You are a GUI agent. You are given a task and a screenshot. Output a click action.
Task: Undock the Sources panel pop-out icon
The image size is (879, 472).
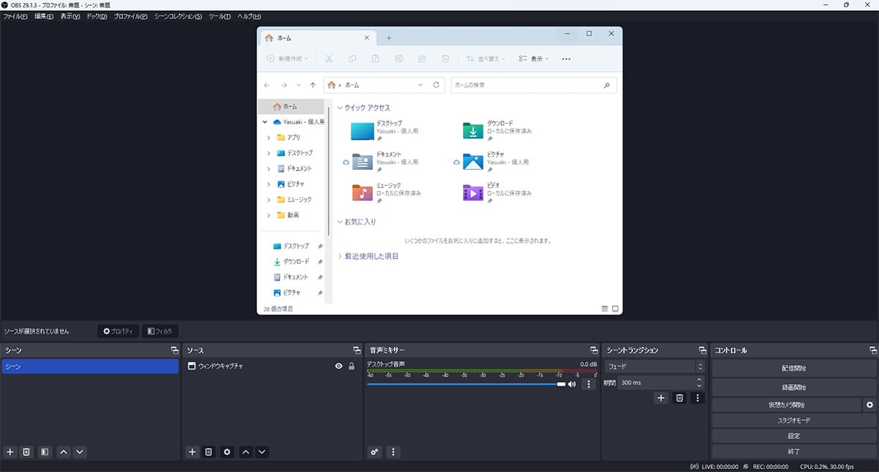pyautogui.click(x=357, y=351)
